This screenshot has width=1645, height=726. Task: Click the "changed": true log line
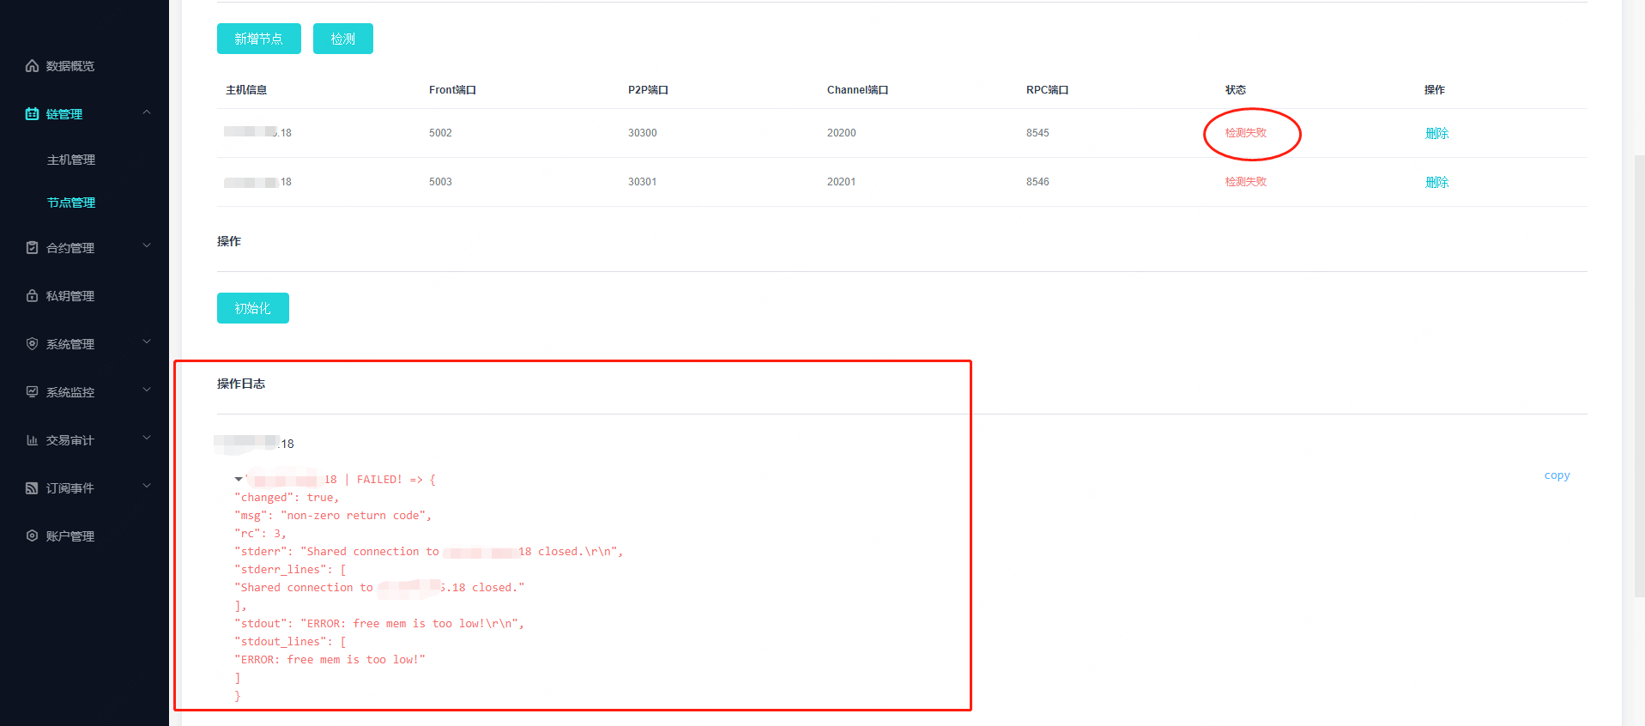pos(287,498)
